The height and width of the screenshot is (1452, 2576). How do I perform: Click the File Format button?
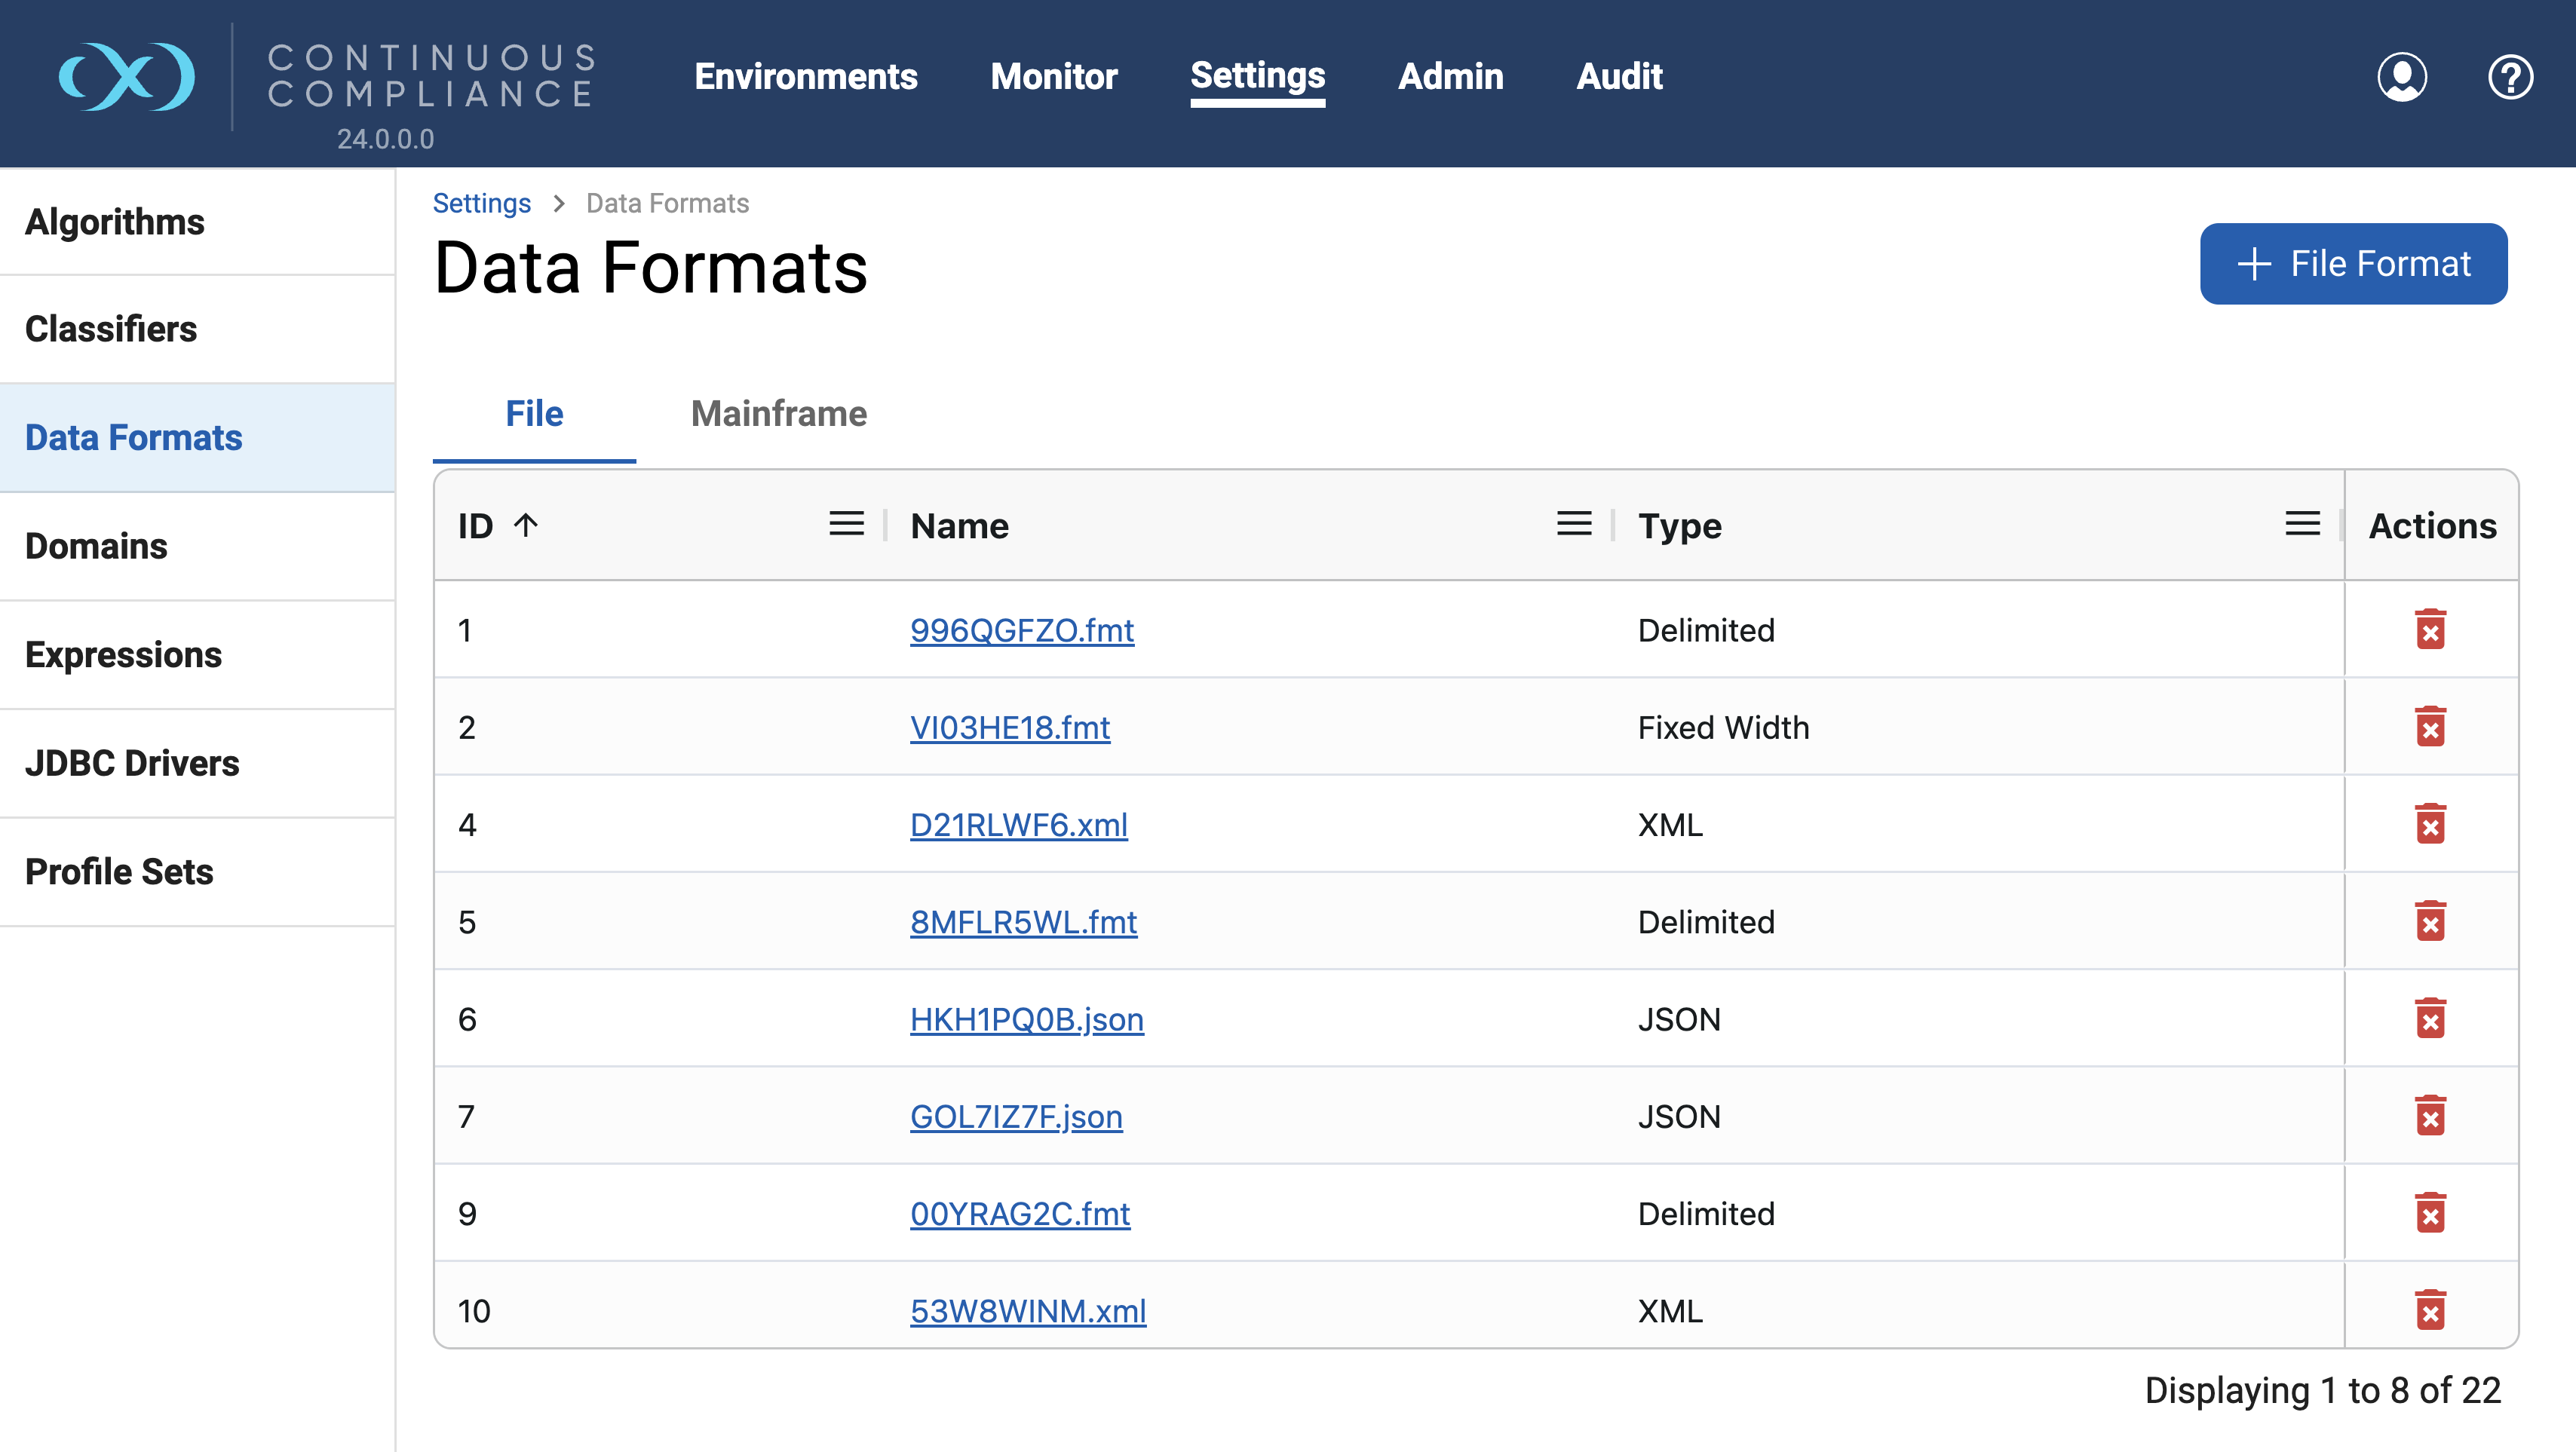(2352, 263)
